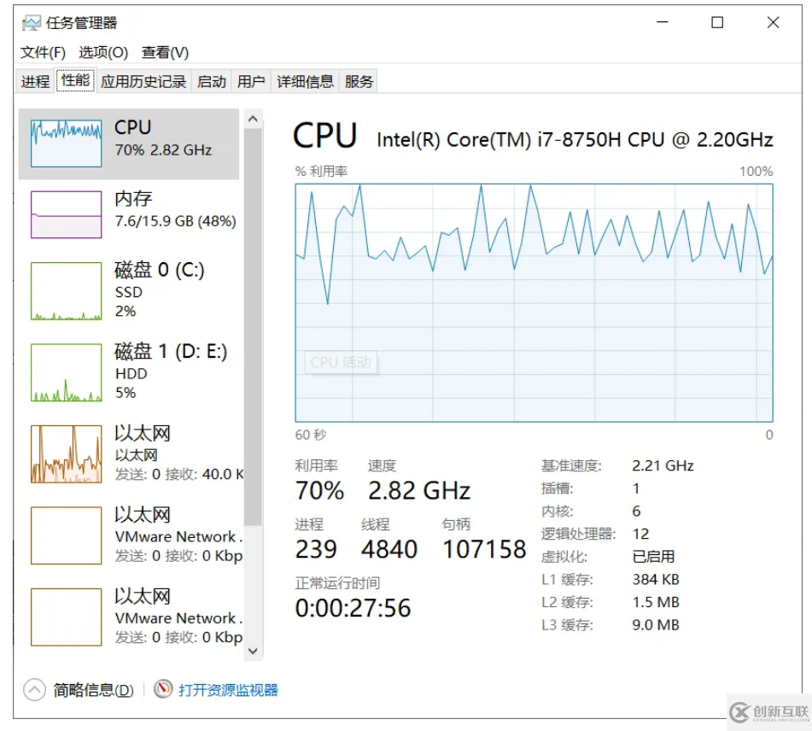Click the CPU utilization graph area
The width and height of the screenshot is (812, 731).
(534, 302)
